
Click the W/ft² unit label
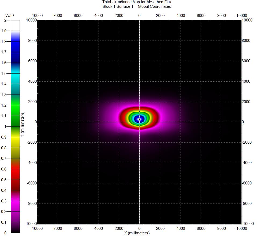9,16
